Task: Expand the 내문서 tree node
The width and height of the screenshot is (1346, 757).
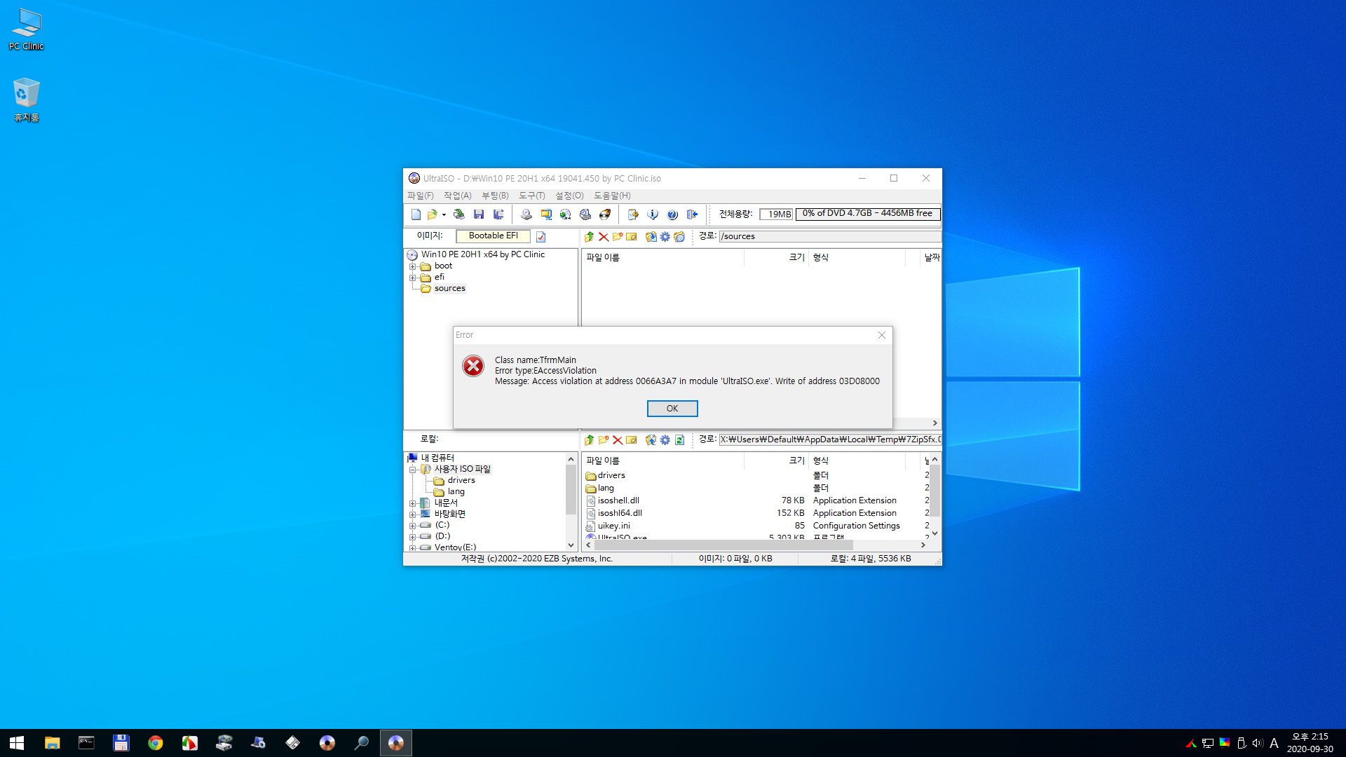Action: point(413,503)
